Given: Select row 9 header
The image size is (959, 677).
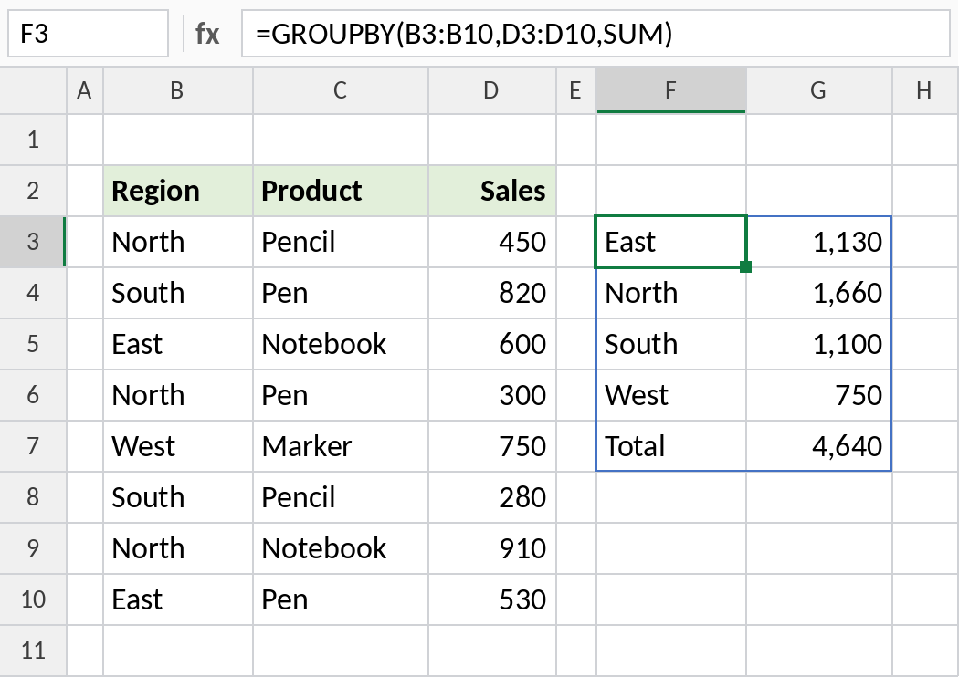Looking at the screenshot, I should click(33, 548).
